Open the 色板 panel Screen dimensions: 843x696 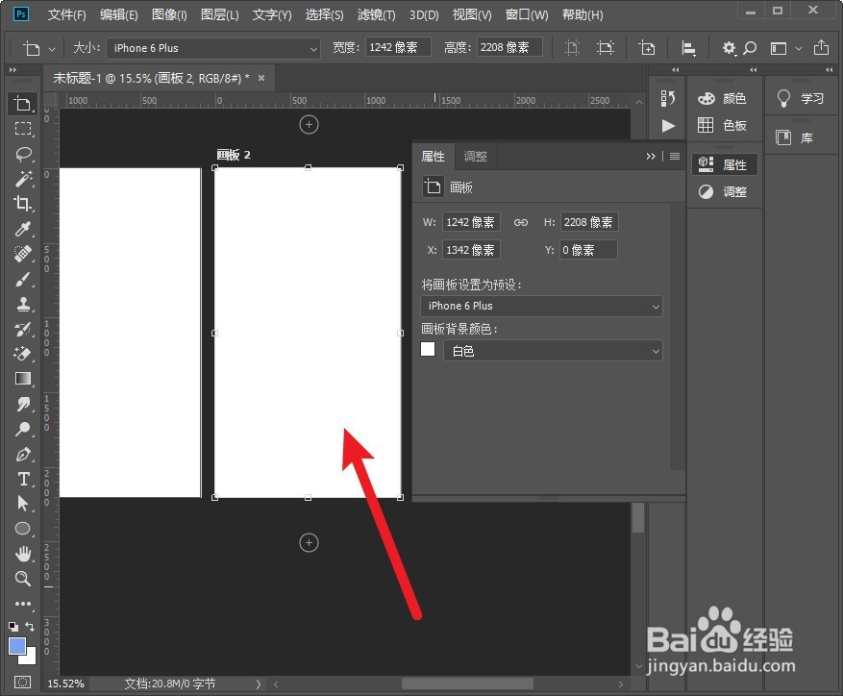(x=722, y=125)
